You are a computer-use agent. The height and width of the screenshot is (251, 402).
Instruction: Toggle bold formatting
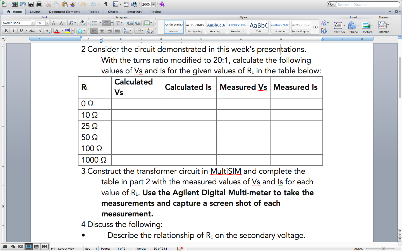pyautogui.click(x=6, y=31)
